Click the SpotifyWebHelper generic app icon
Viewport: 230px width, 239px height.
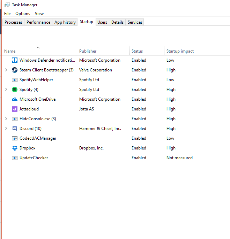pos(15,80)
